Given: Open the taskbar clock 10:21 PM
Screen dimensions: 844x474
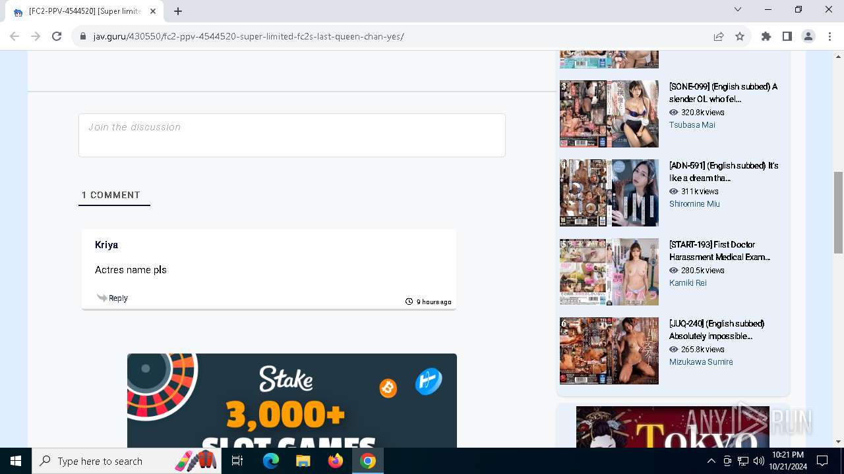Looking at the screenshot, I should (787, 461).
